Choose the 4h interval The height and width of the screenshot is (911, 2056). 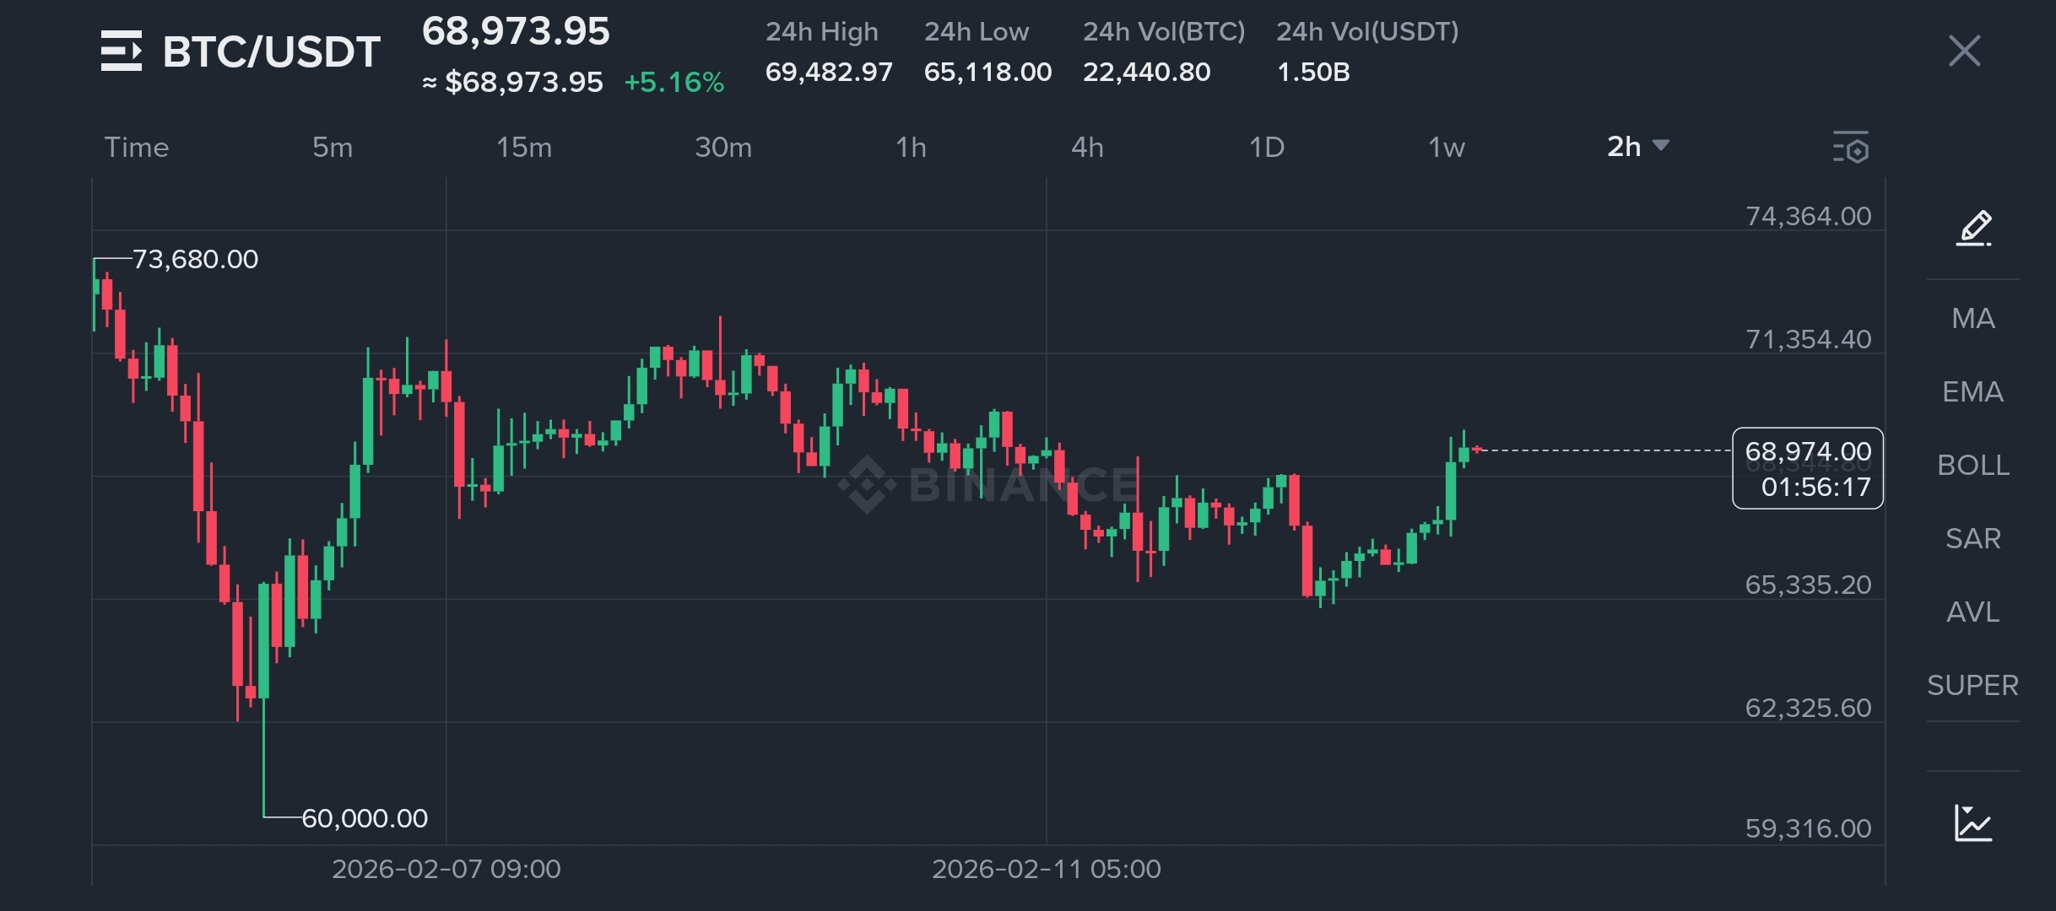(1087, 148)
